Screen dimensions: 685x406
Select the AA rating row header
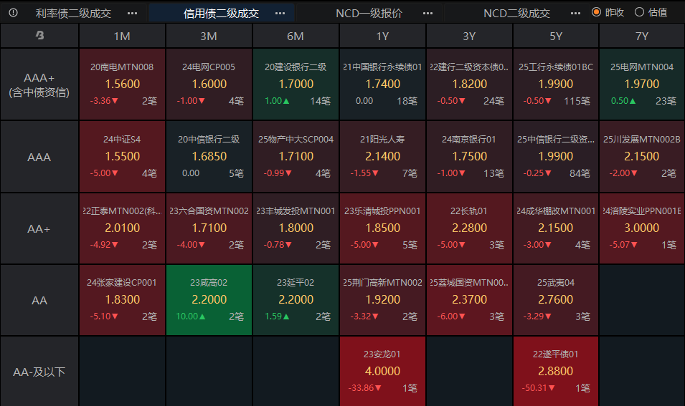pyautogui.click(x=39, y=300)
